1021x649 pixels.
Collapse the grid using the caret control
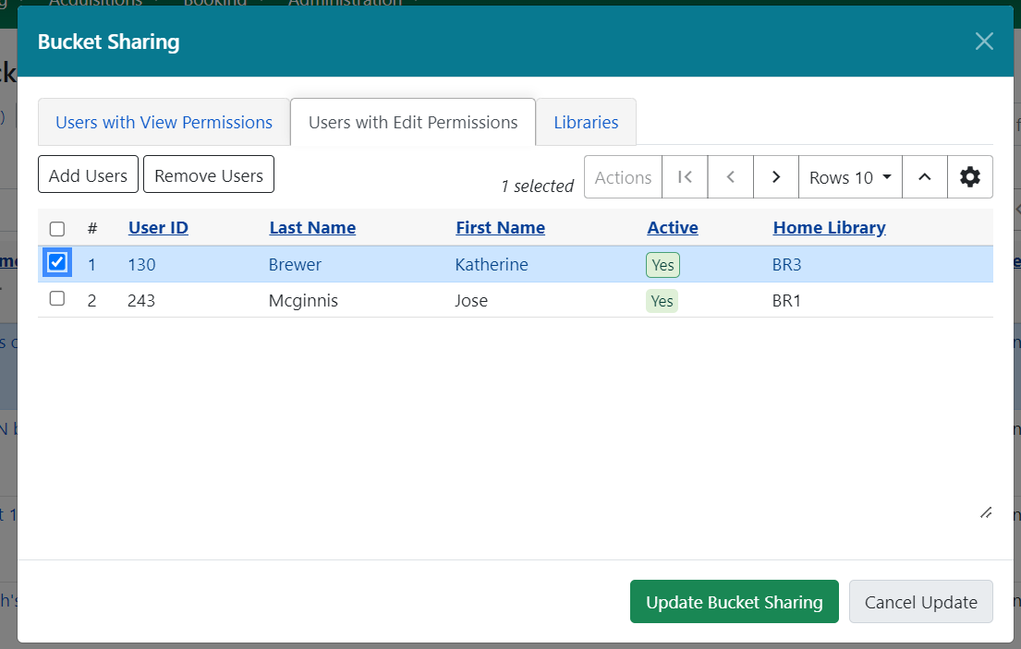click(924, 176)
